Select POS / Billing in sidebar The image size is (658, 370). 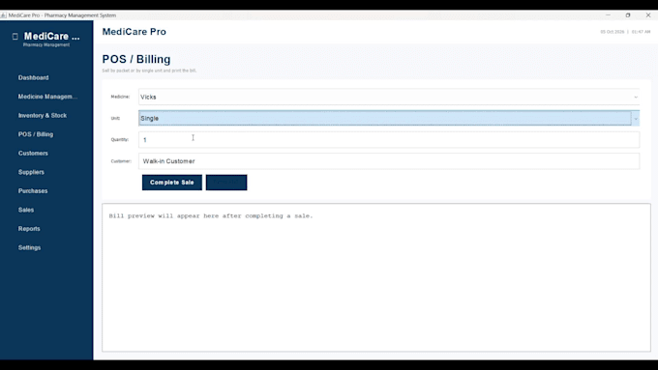(36, 134)
